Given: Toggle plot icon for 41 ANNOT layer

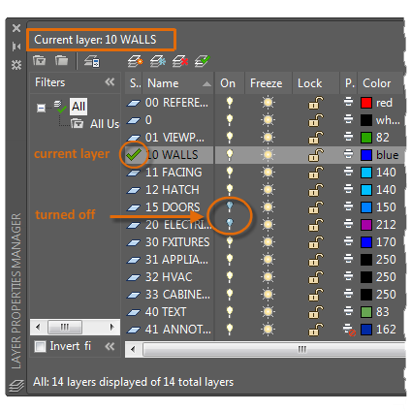Looking at the screenshot, I should (349, 330).
